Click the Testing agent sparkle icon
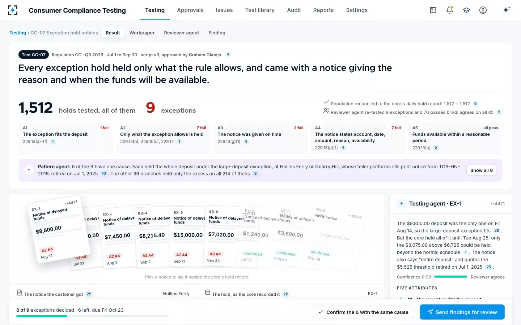Image resolution: width=521 pixels, height=325 pixels. point(402,204)
